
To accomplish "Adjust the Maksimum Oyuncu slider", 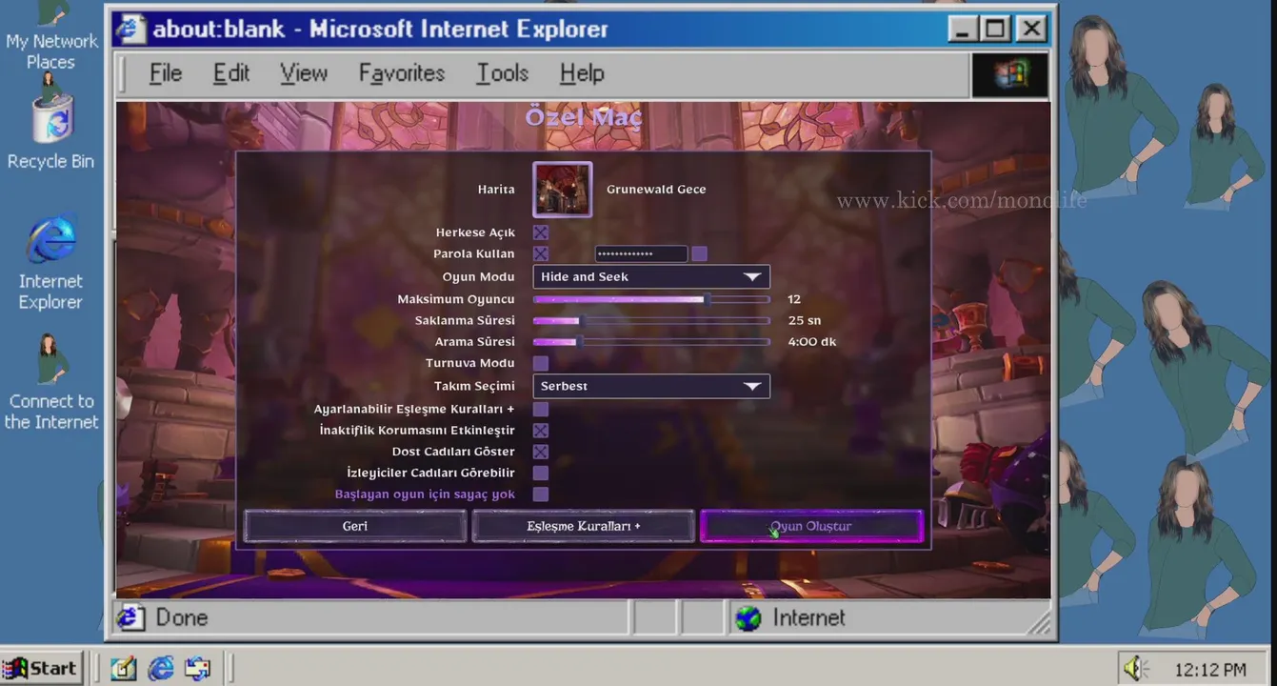I will (651, 299).
